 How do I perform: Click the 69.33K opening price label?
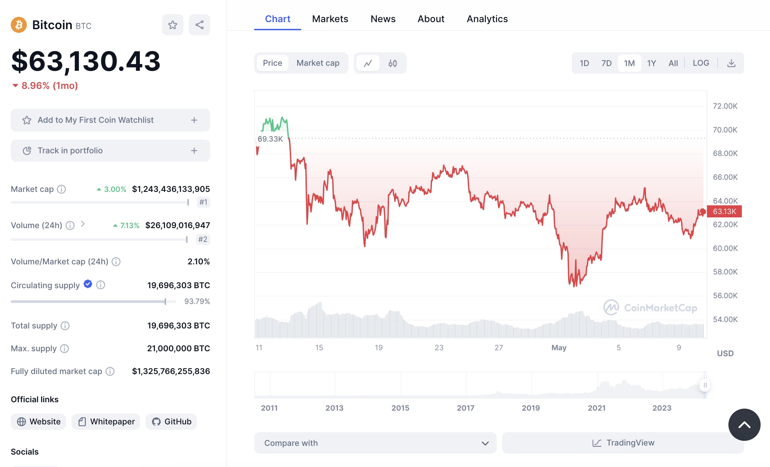[x=270, y=139]
